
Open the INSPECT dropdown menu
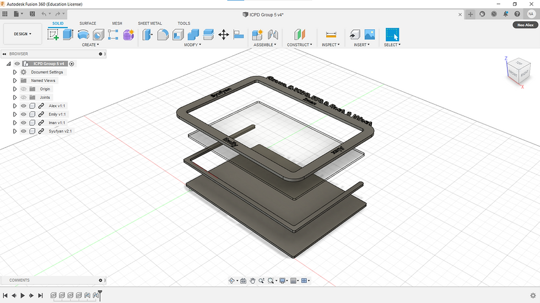[x=331, y=45]
